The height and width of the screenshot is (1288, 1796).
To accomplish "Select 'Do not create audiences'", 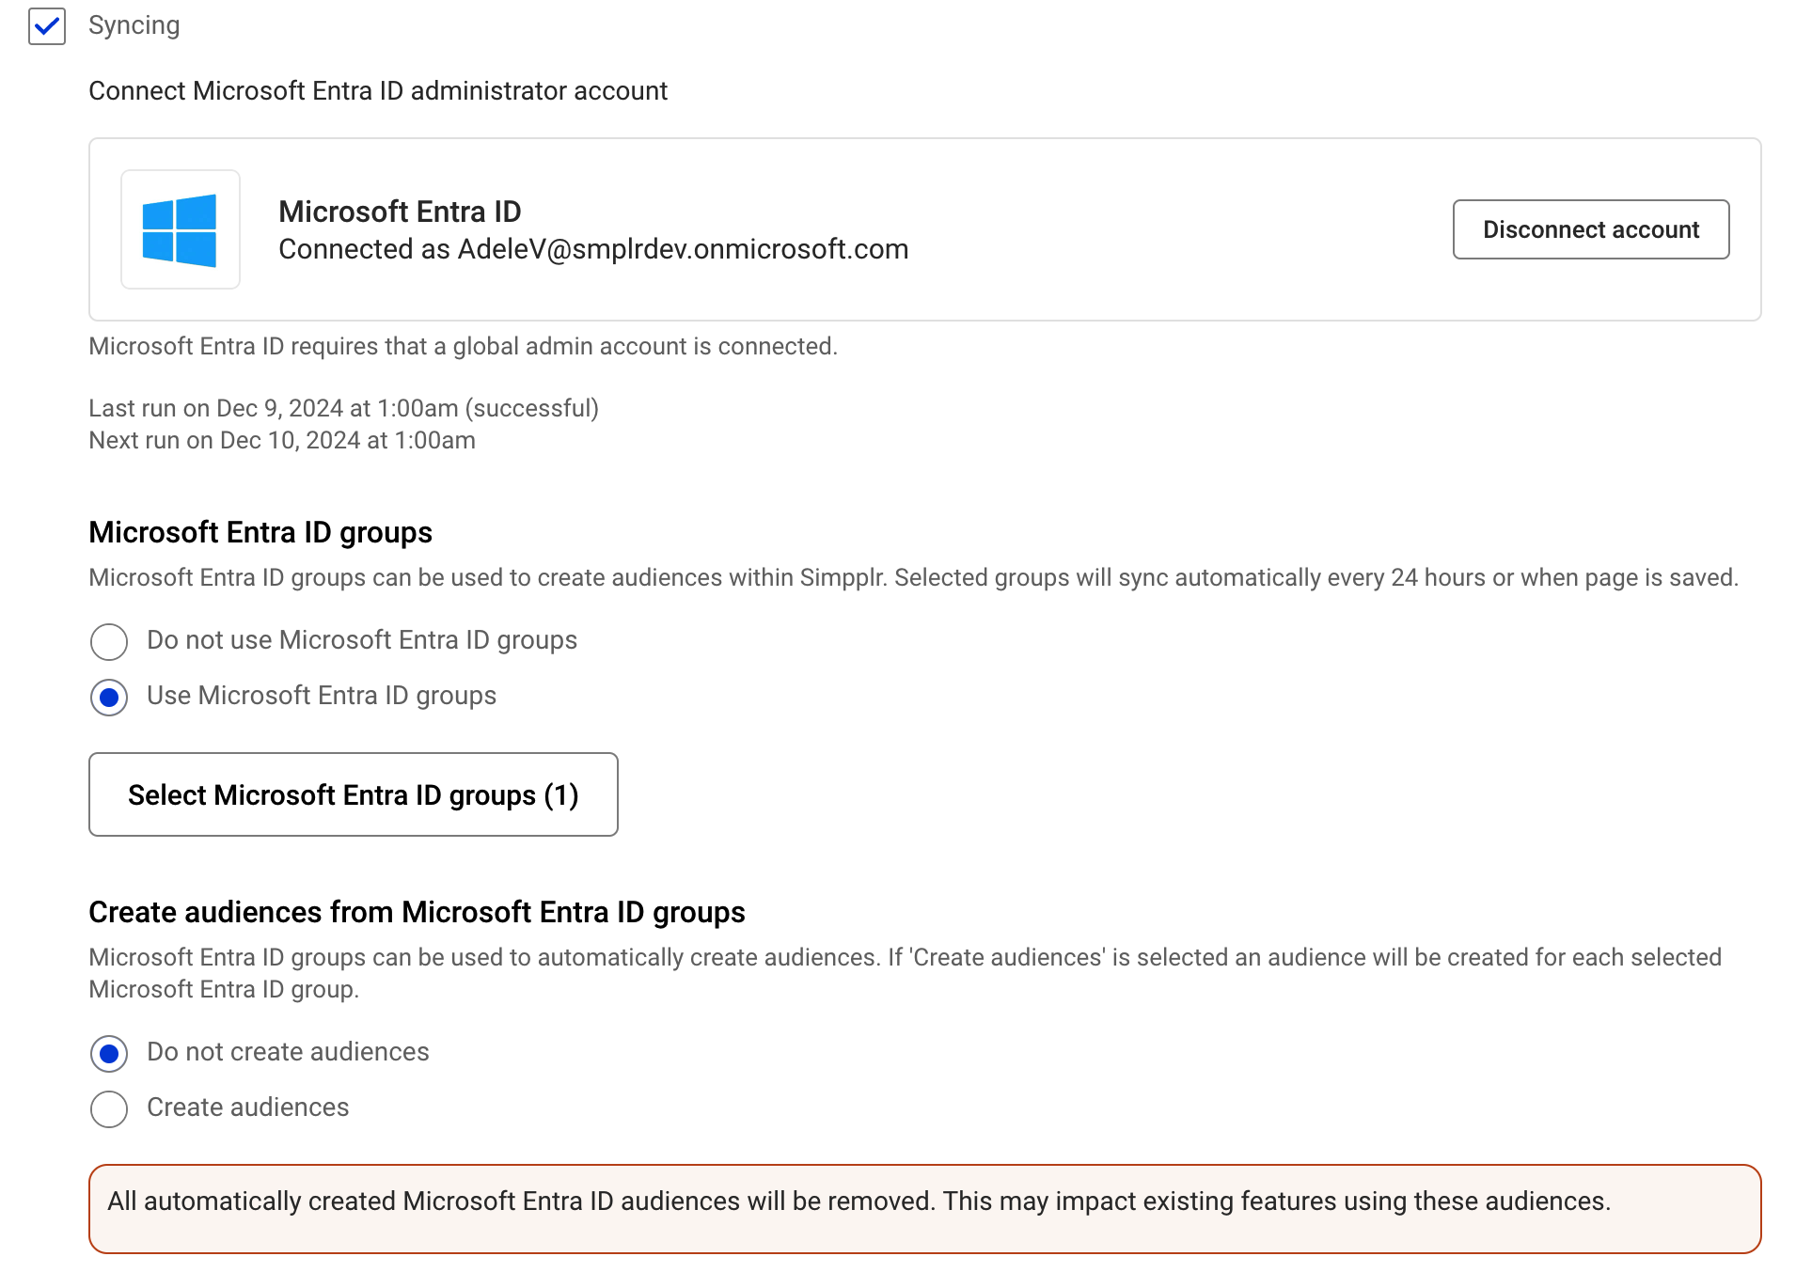I will point(108,1054).
